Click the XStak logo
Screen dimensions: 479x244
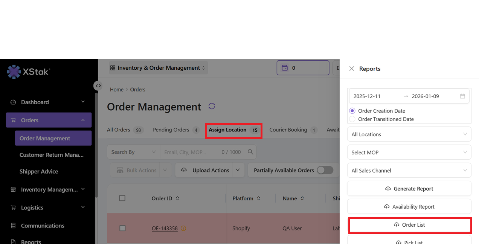pos(29,71)
